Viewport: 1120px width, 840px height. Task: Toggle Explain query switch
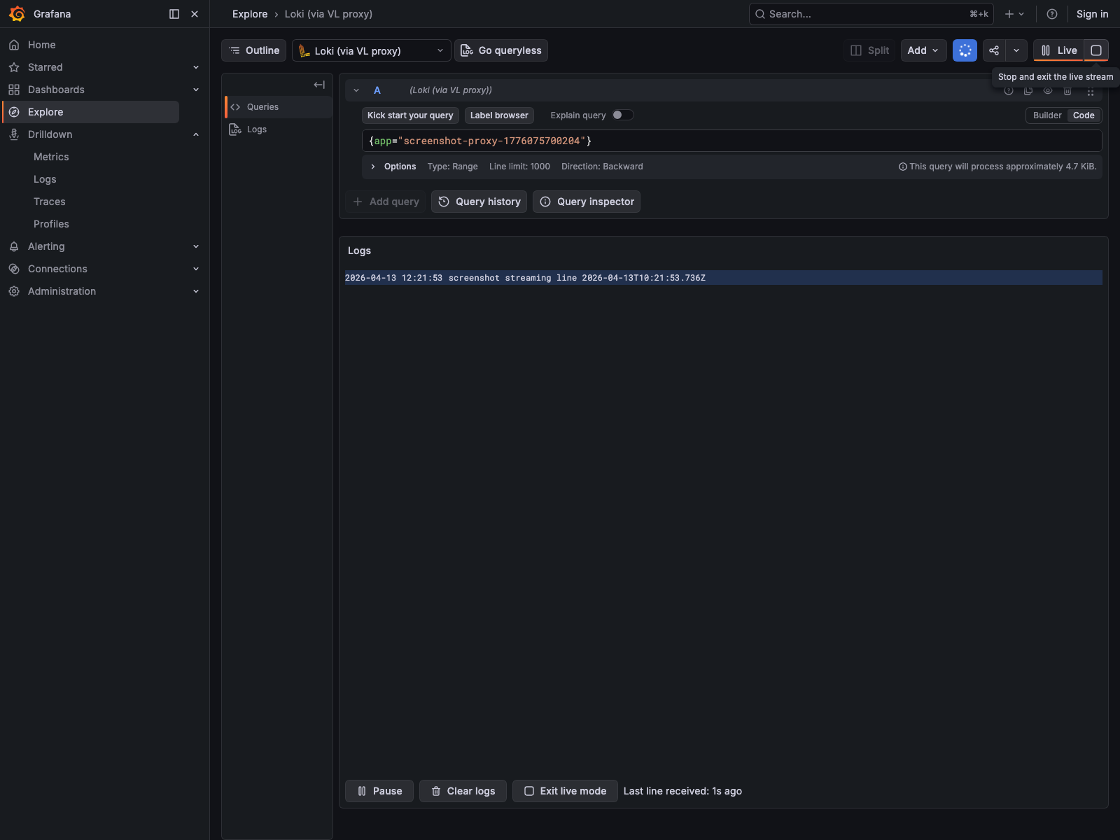(x=623, y=115)
